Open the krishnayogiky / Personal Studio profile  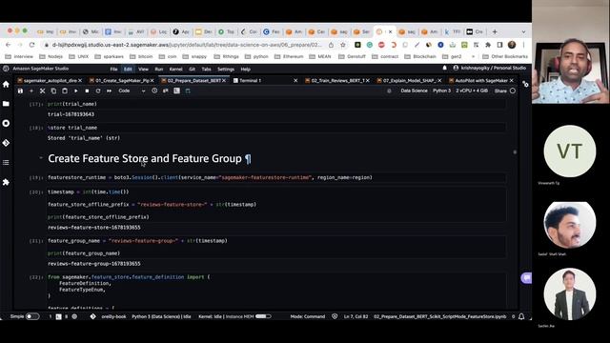(489, 68)
